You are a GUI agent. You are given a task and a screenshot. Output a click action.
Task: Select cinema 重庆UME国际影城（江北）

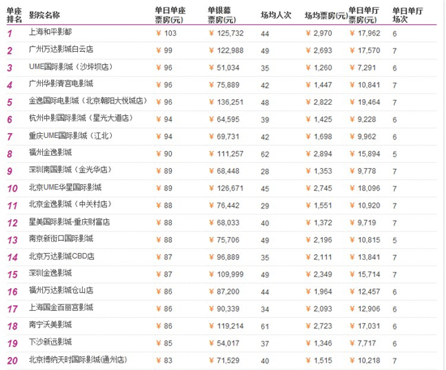(x=71, y=136)
